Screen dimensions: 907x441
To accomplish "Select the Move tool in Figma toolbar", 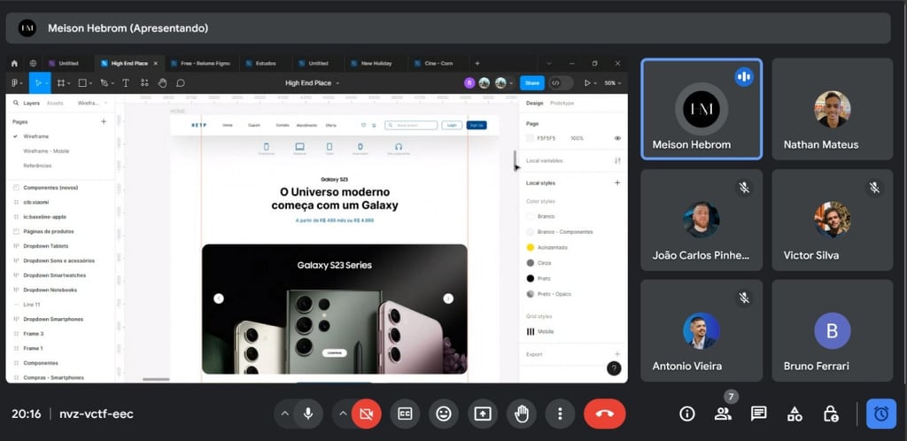I will 38,83.
